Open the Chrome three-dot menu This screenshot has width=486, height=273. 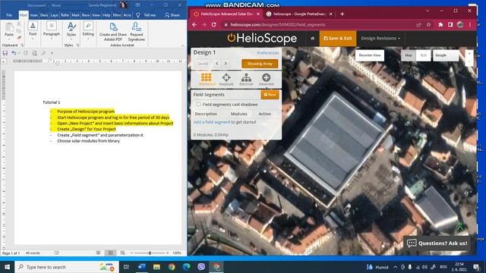point(470,24)
